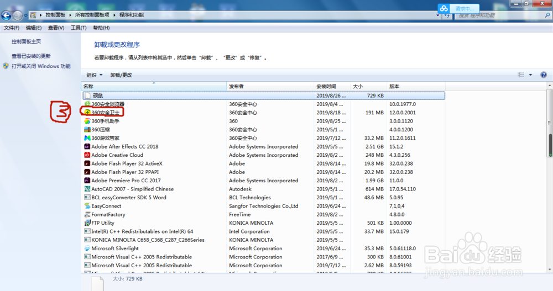Click the search magnifier icon
This screenshot has height=291, width=553.
[547, 15]
